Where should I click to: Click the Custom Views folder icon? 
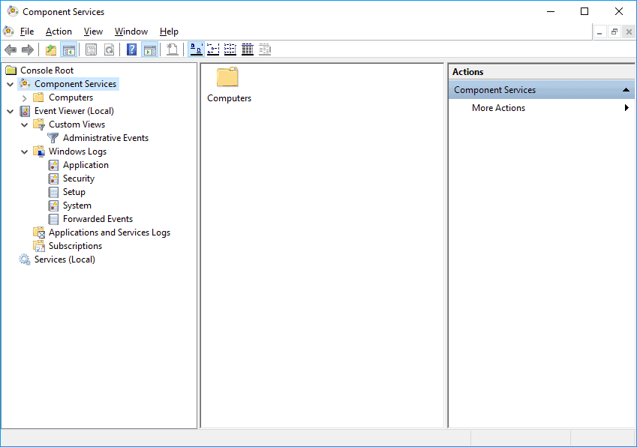tap(39, 124)
